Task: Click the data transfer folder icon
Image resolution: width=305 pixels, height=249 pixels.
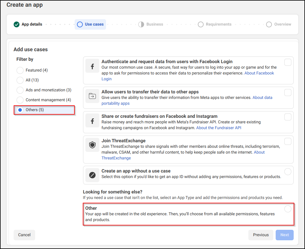Action: pyautogui.click(x=92, y=96)
